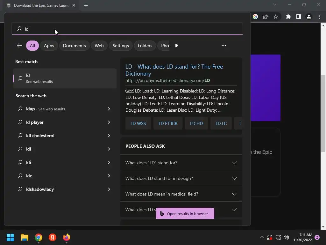Switch to Documents filter tab
Screen dimensions: 326x245
click(74, 46)
